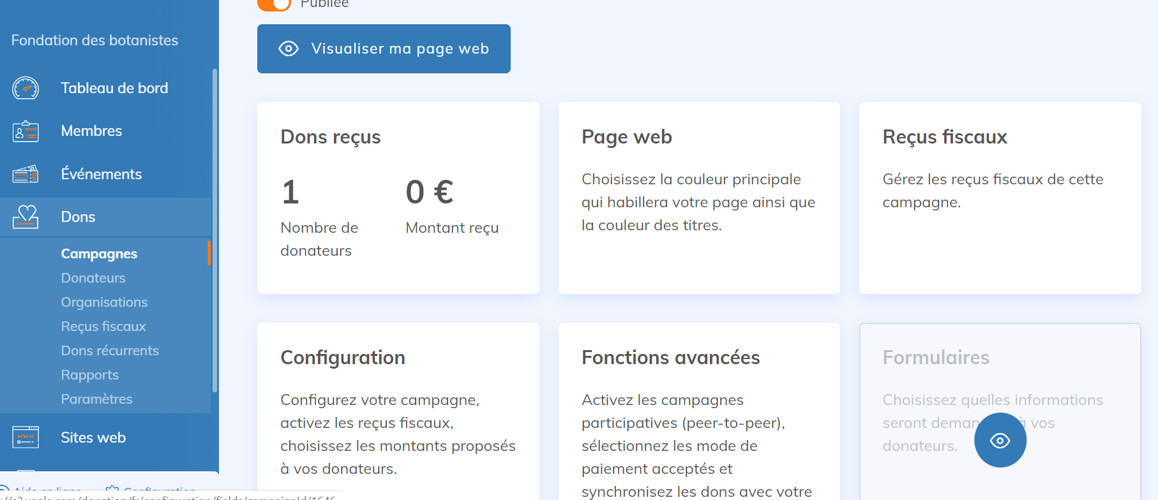Open the Configuration card

click(x=398, y=411)
